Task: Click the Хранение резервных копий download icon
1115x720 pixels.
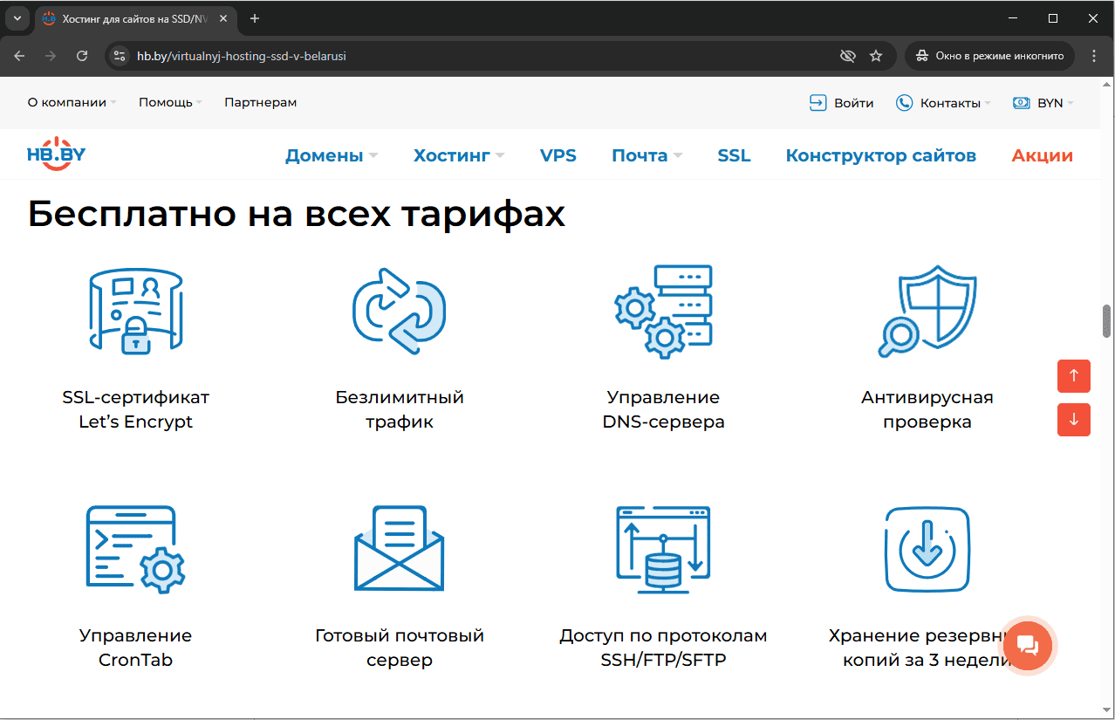Action: pyautogui.click(x=927, y=549)
